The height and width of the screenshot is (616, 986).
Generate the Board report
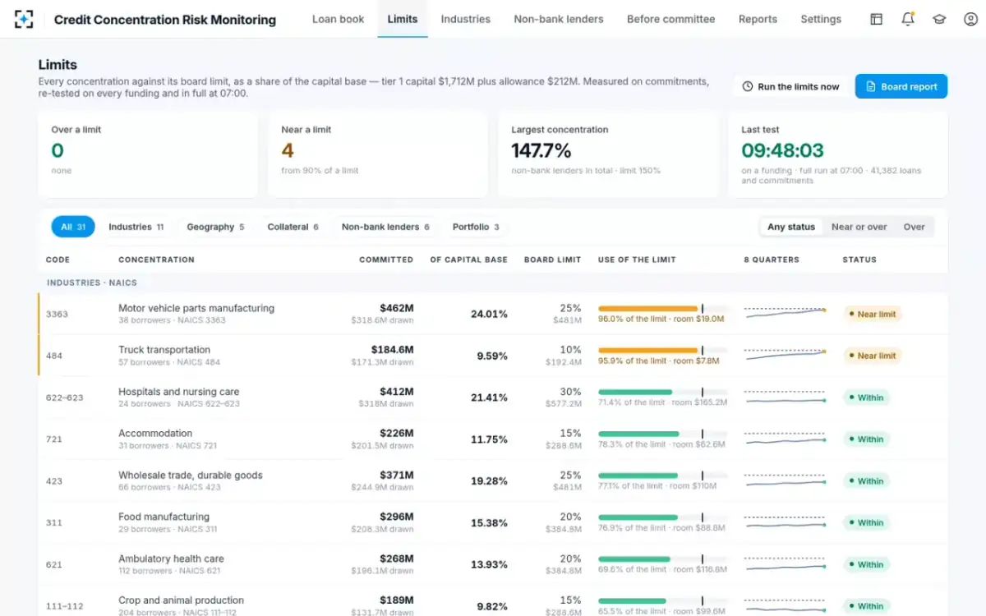pyautogui.click(x=901, y=86)
